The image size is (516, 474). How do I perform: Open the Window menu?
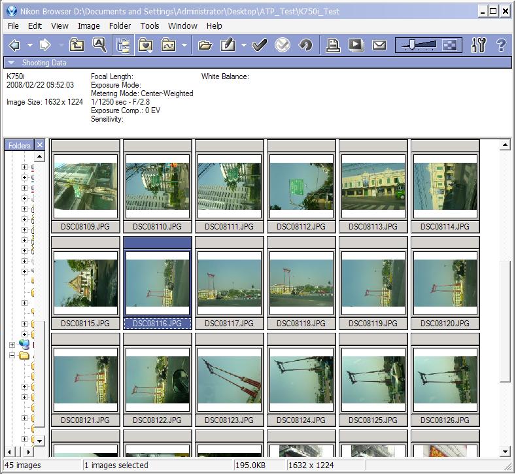tap(182, 26)
